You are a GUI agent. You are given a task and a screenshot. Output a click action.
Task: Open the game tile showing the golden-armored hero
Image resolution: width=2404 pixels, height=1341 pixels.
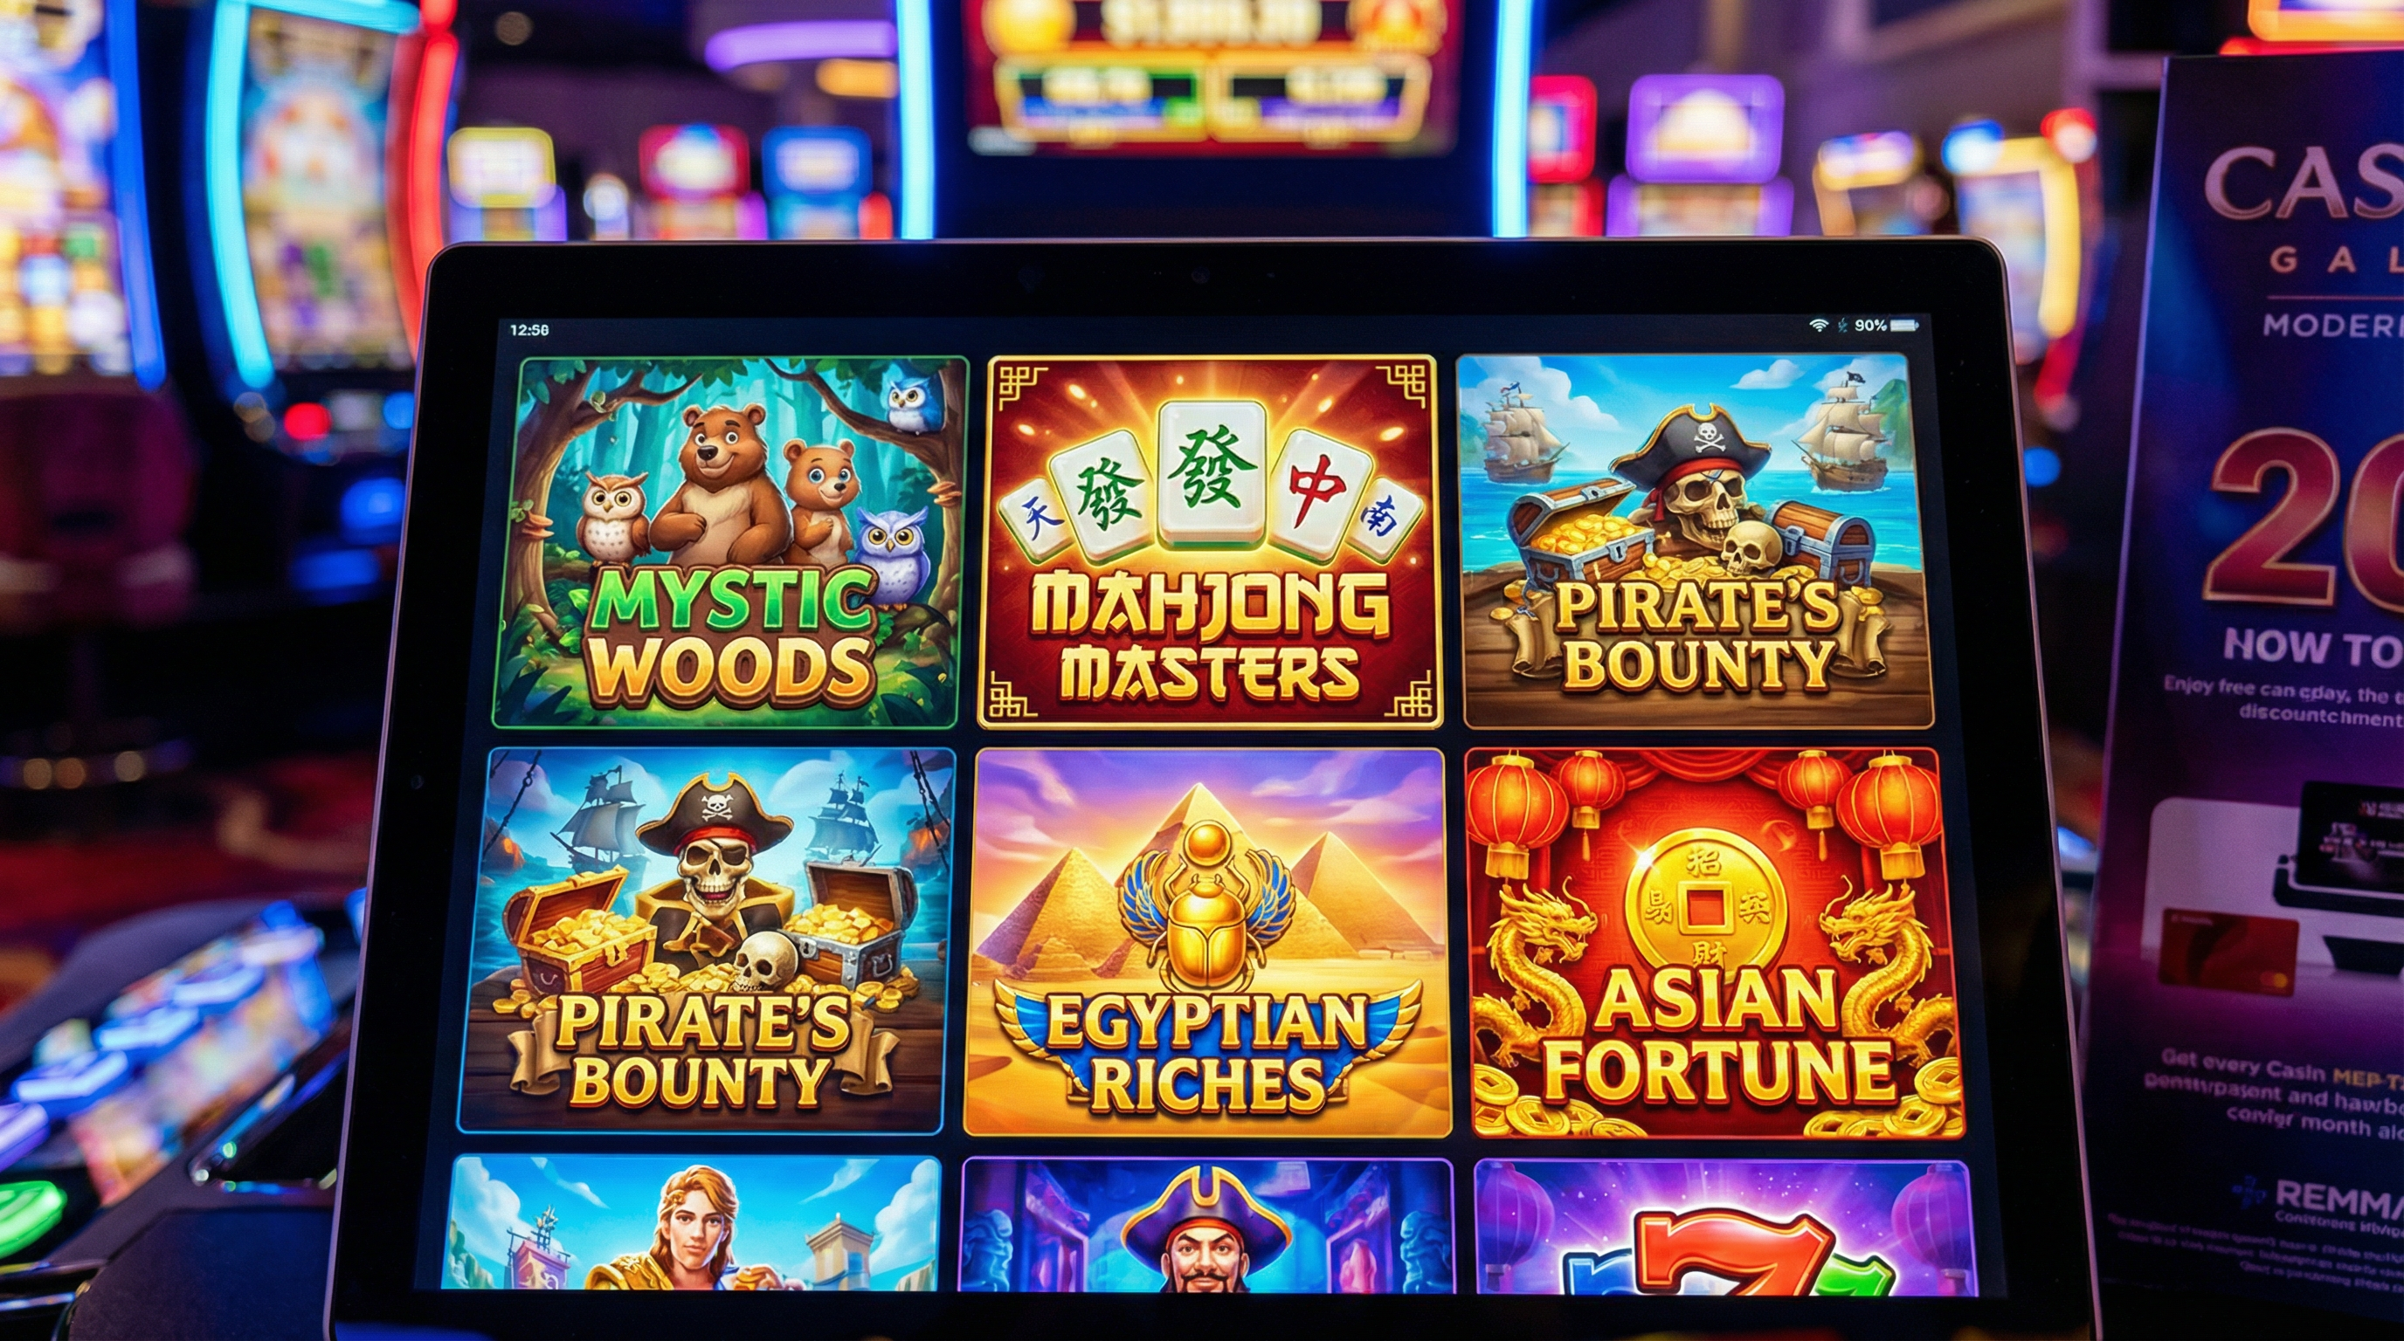coord(691,1222)
